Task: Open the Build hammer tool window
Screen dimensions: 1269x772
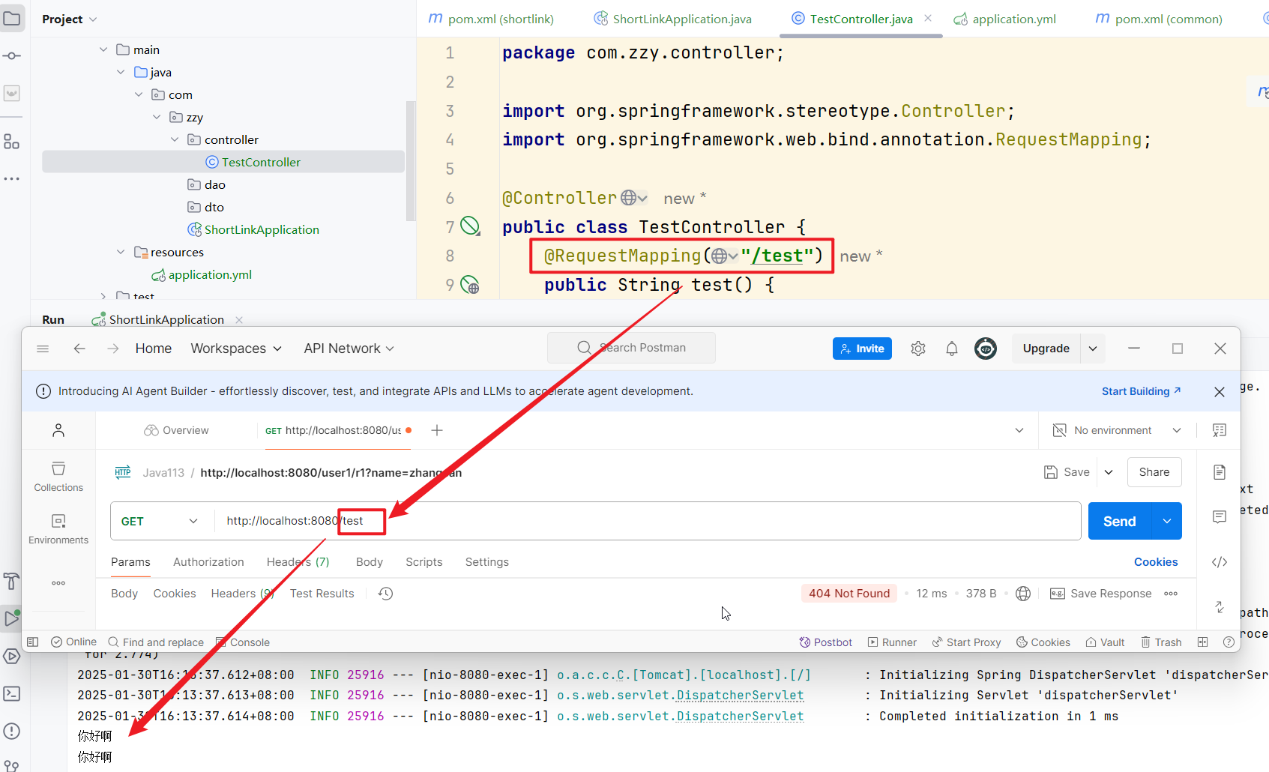Action: [11, 581]
